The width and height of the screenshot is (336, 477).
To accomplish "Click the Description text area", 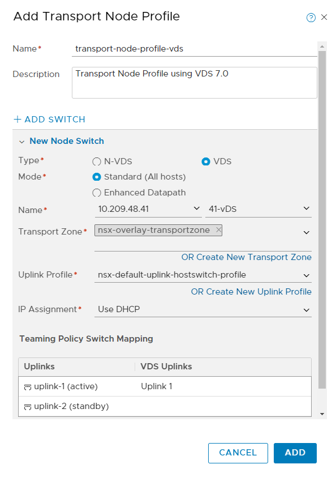I will click(195, 83).
